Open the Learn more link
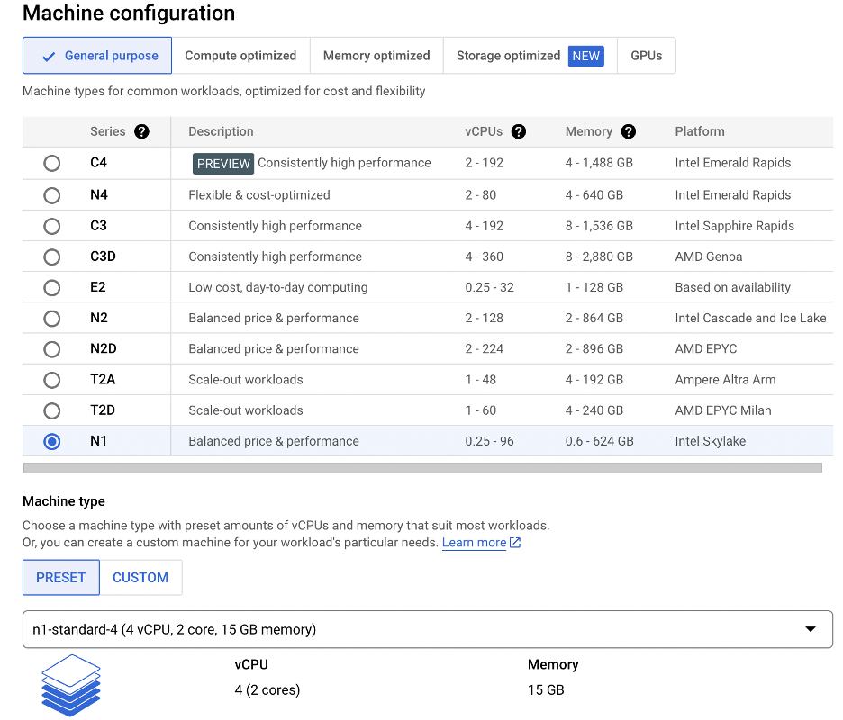The width and height of the screenshot is (843, 720). tap(474, 543)
